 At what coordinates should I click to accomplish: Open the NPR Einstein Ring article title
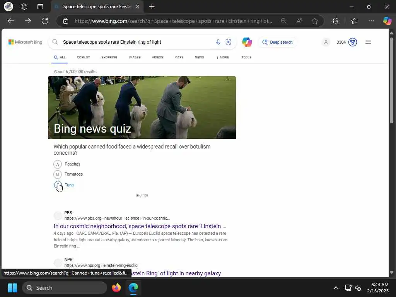176,273
